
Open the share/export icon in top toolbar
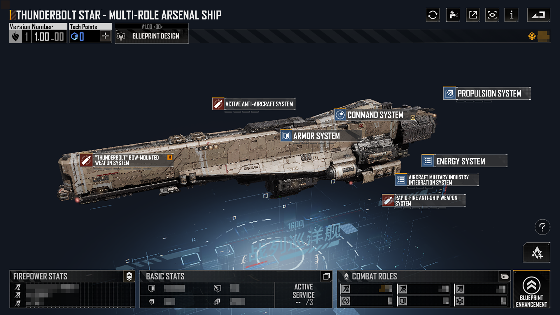tap(473, 15)
